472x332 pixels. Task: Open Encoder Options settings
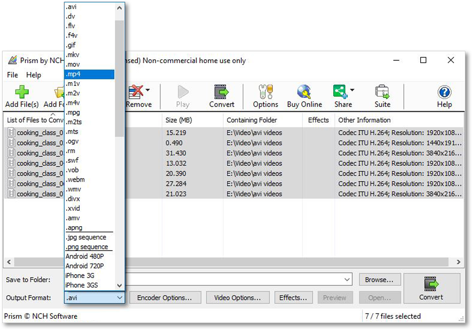tap(165, 298)
